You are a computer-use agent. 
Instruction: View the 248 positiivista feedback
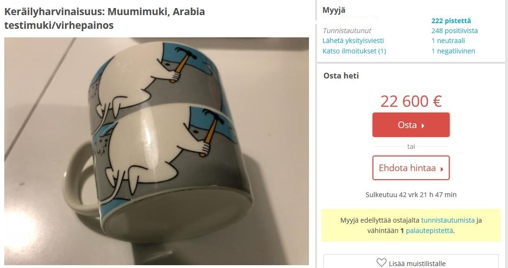(454, 31)
